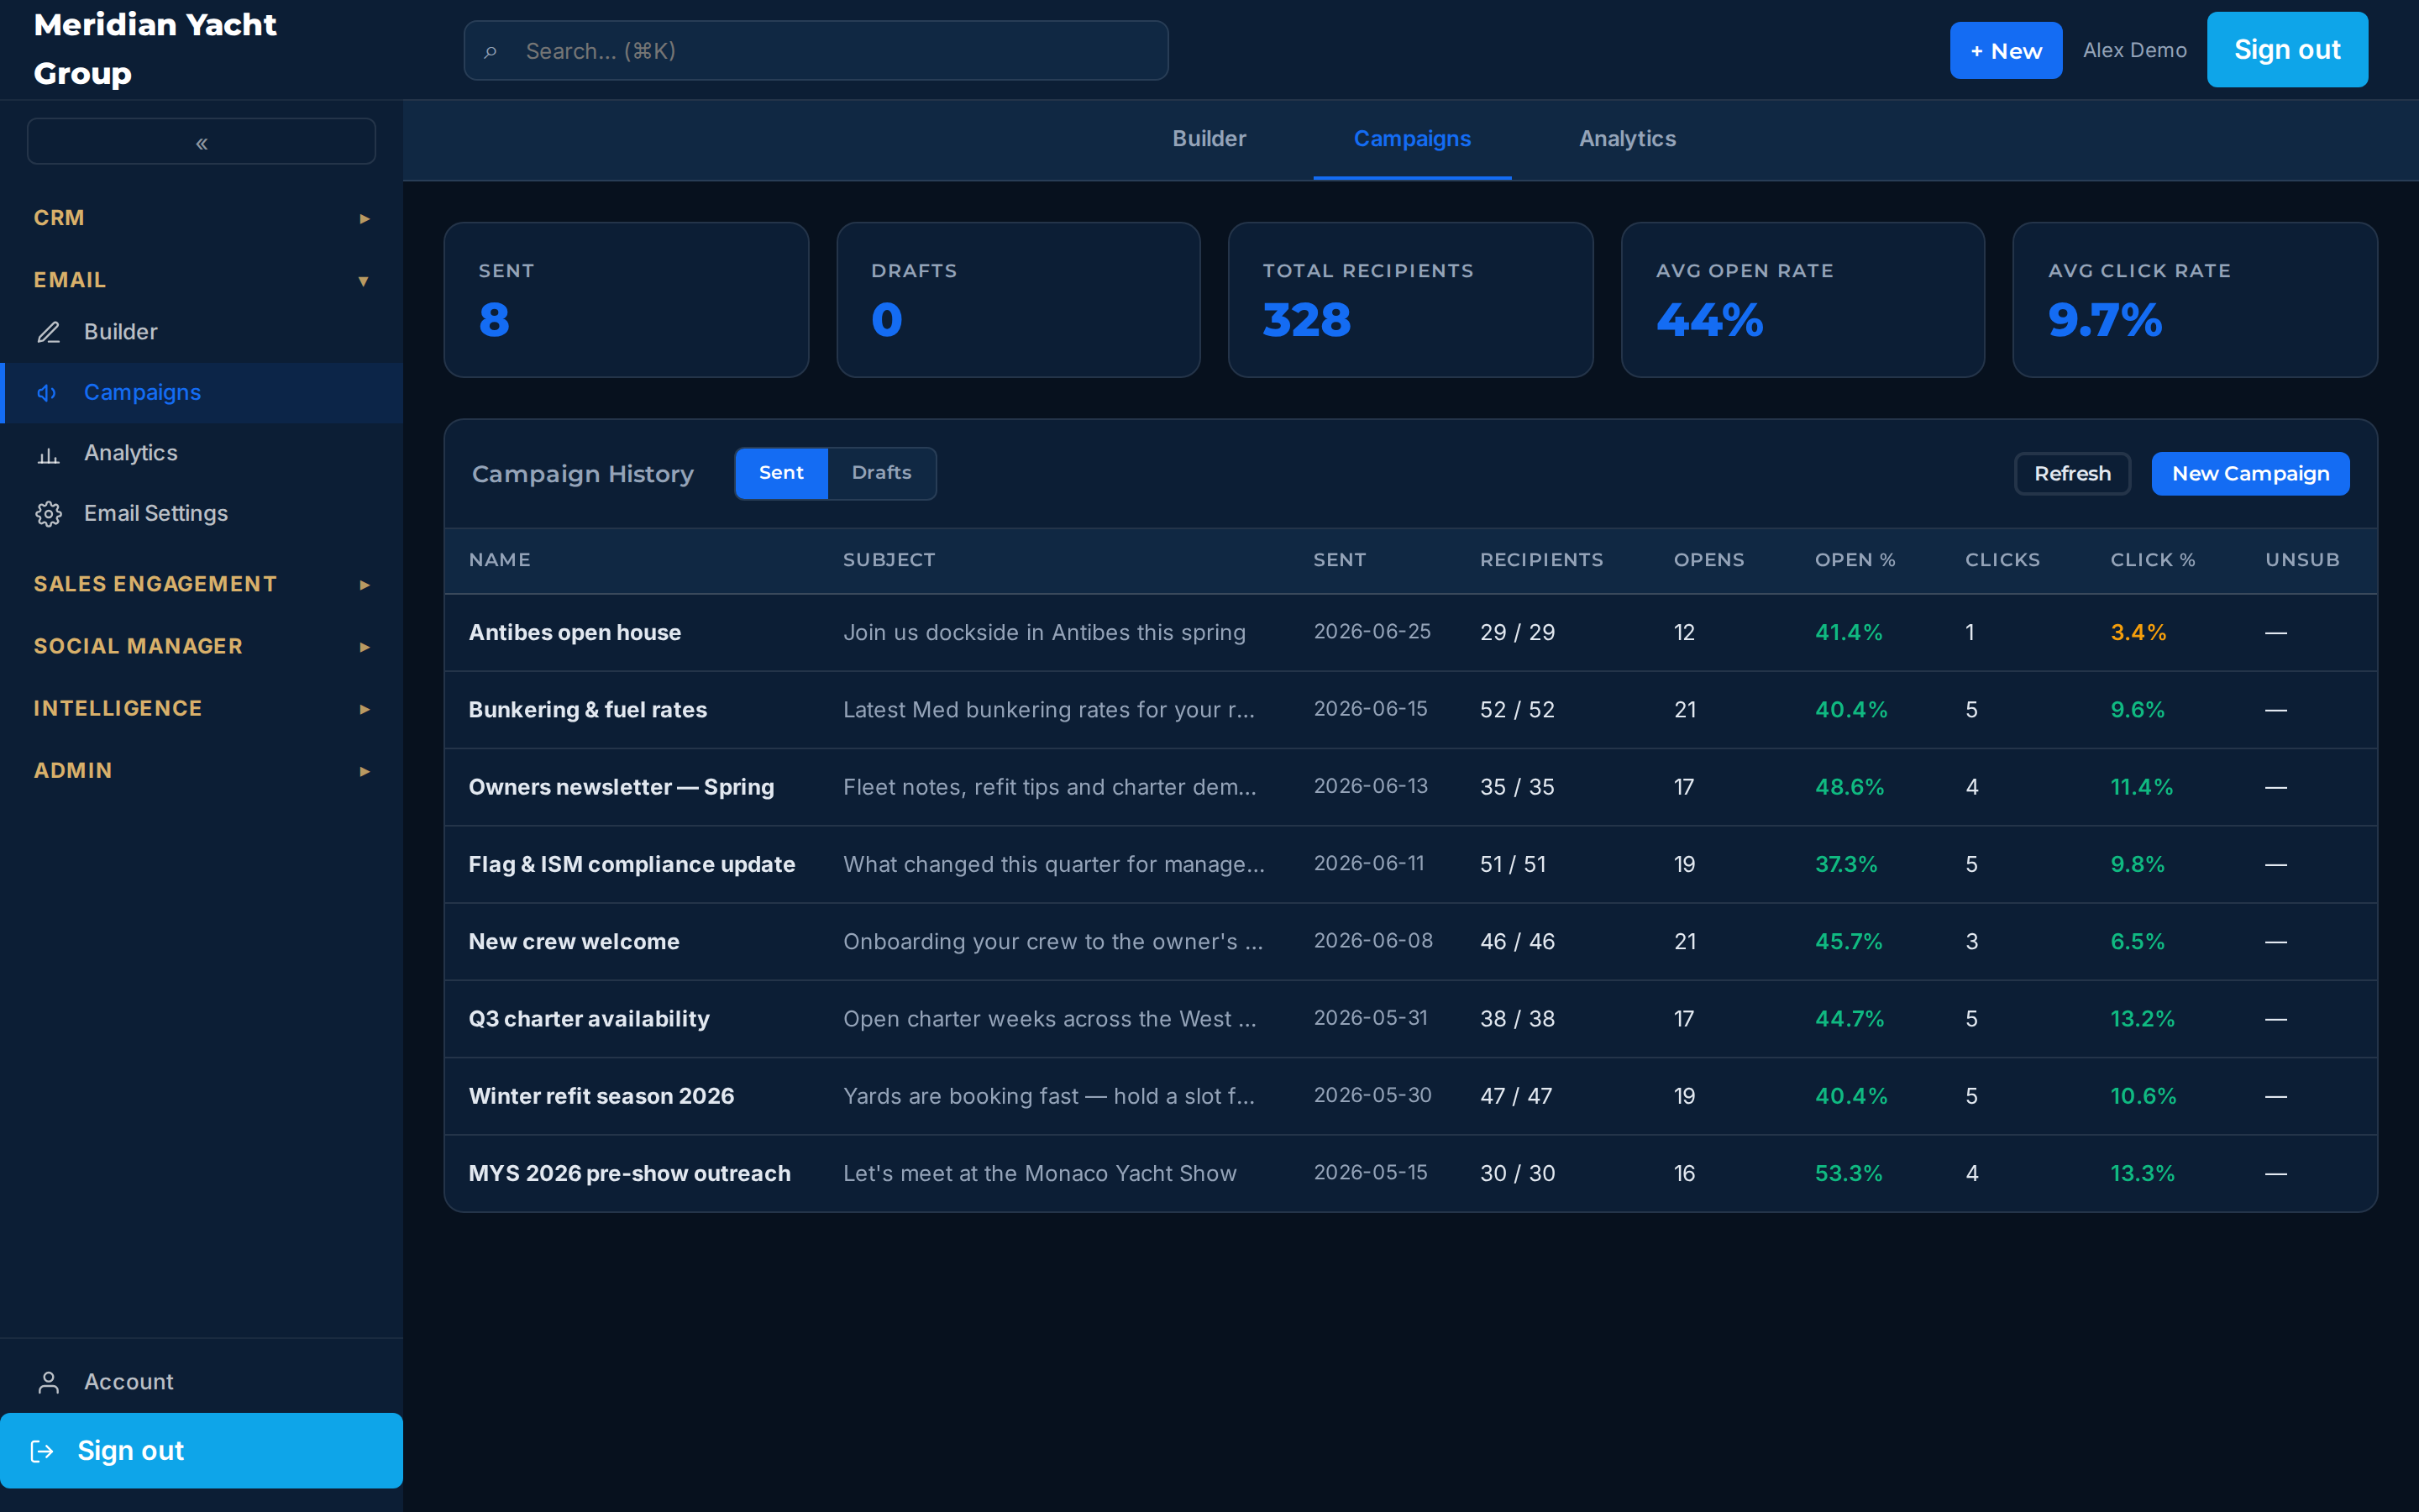Go to Builder in the sidebar

(x=202, y=332)
